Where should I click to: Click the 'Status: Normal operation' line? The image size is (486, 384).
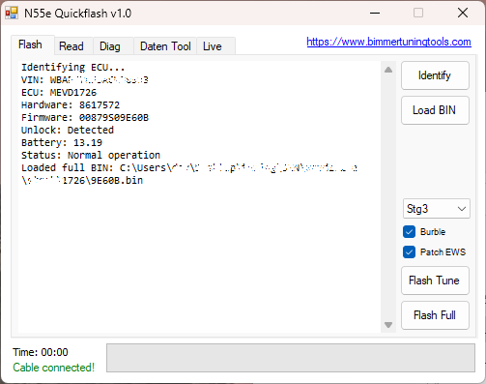(x=91, y=156)
